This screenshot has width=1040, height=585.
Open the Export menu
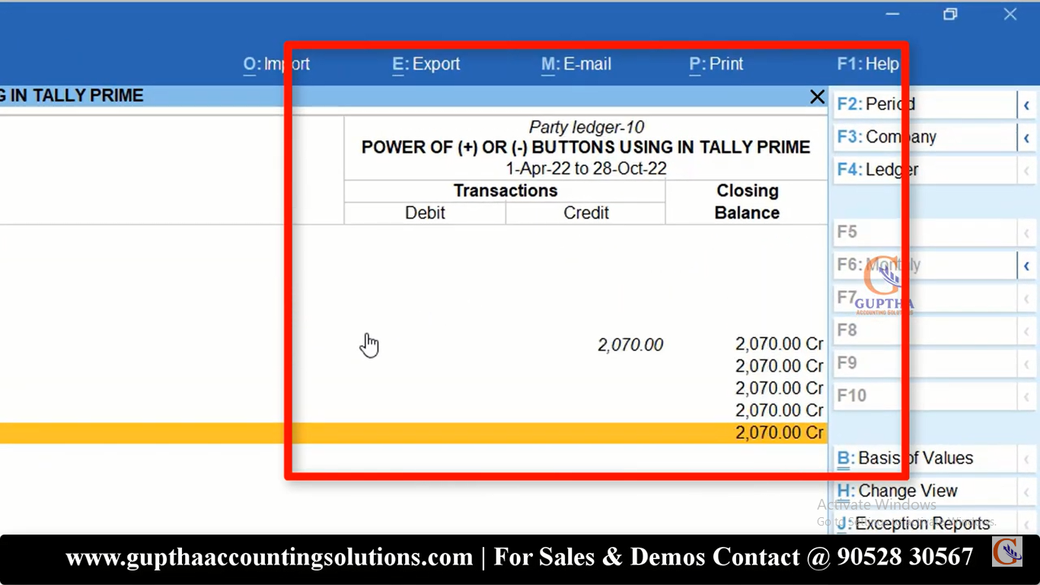(426, 64)
